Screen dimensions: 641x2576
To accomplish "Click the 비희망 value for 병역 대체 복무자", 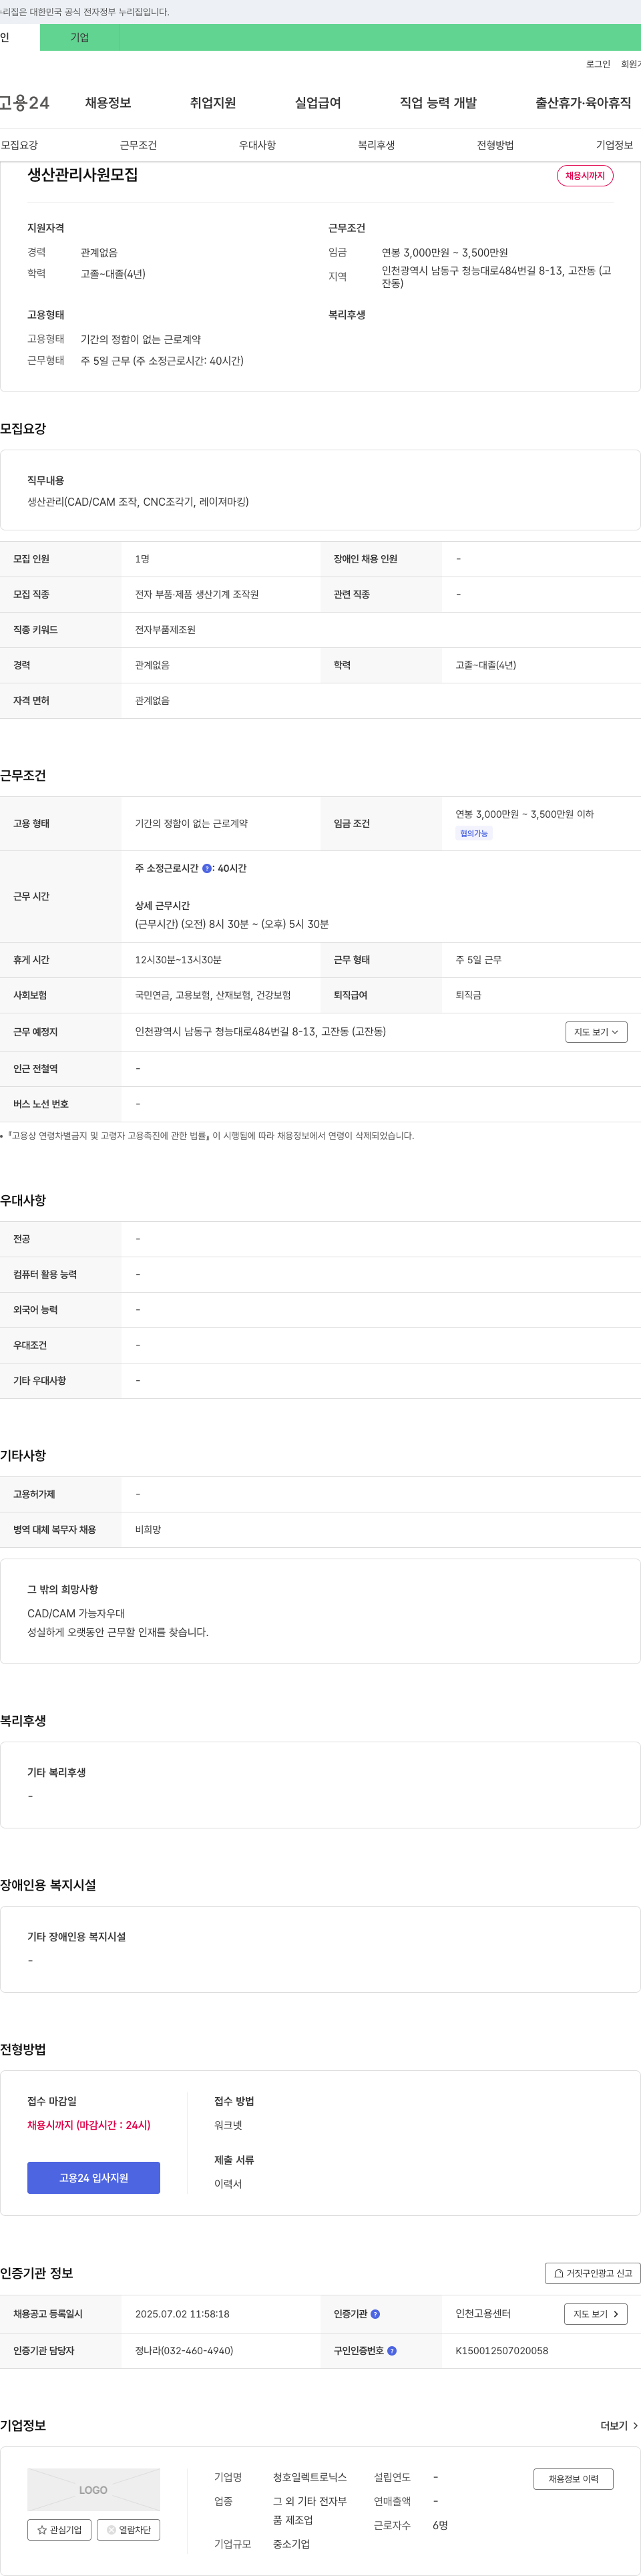I will click(x=148, y=1530).
